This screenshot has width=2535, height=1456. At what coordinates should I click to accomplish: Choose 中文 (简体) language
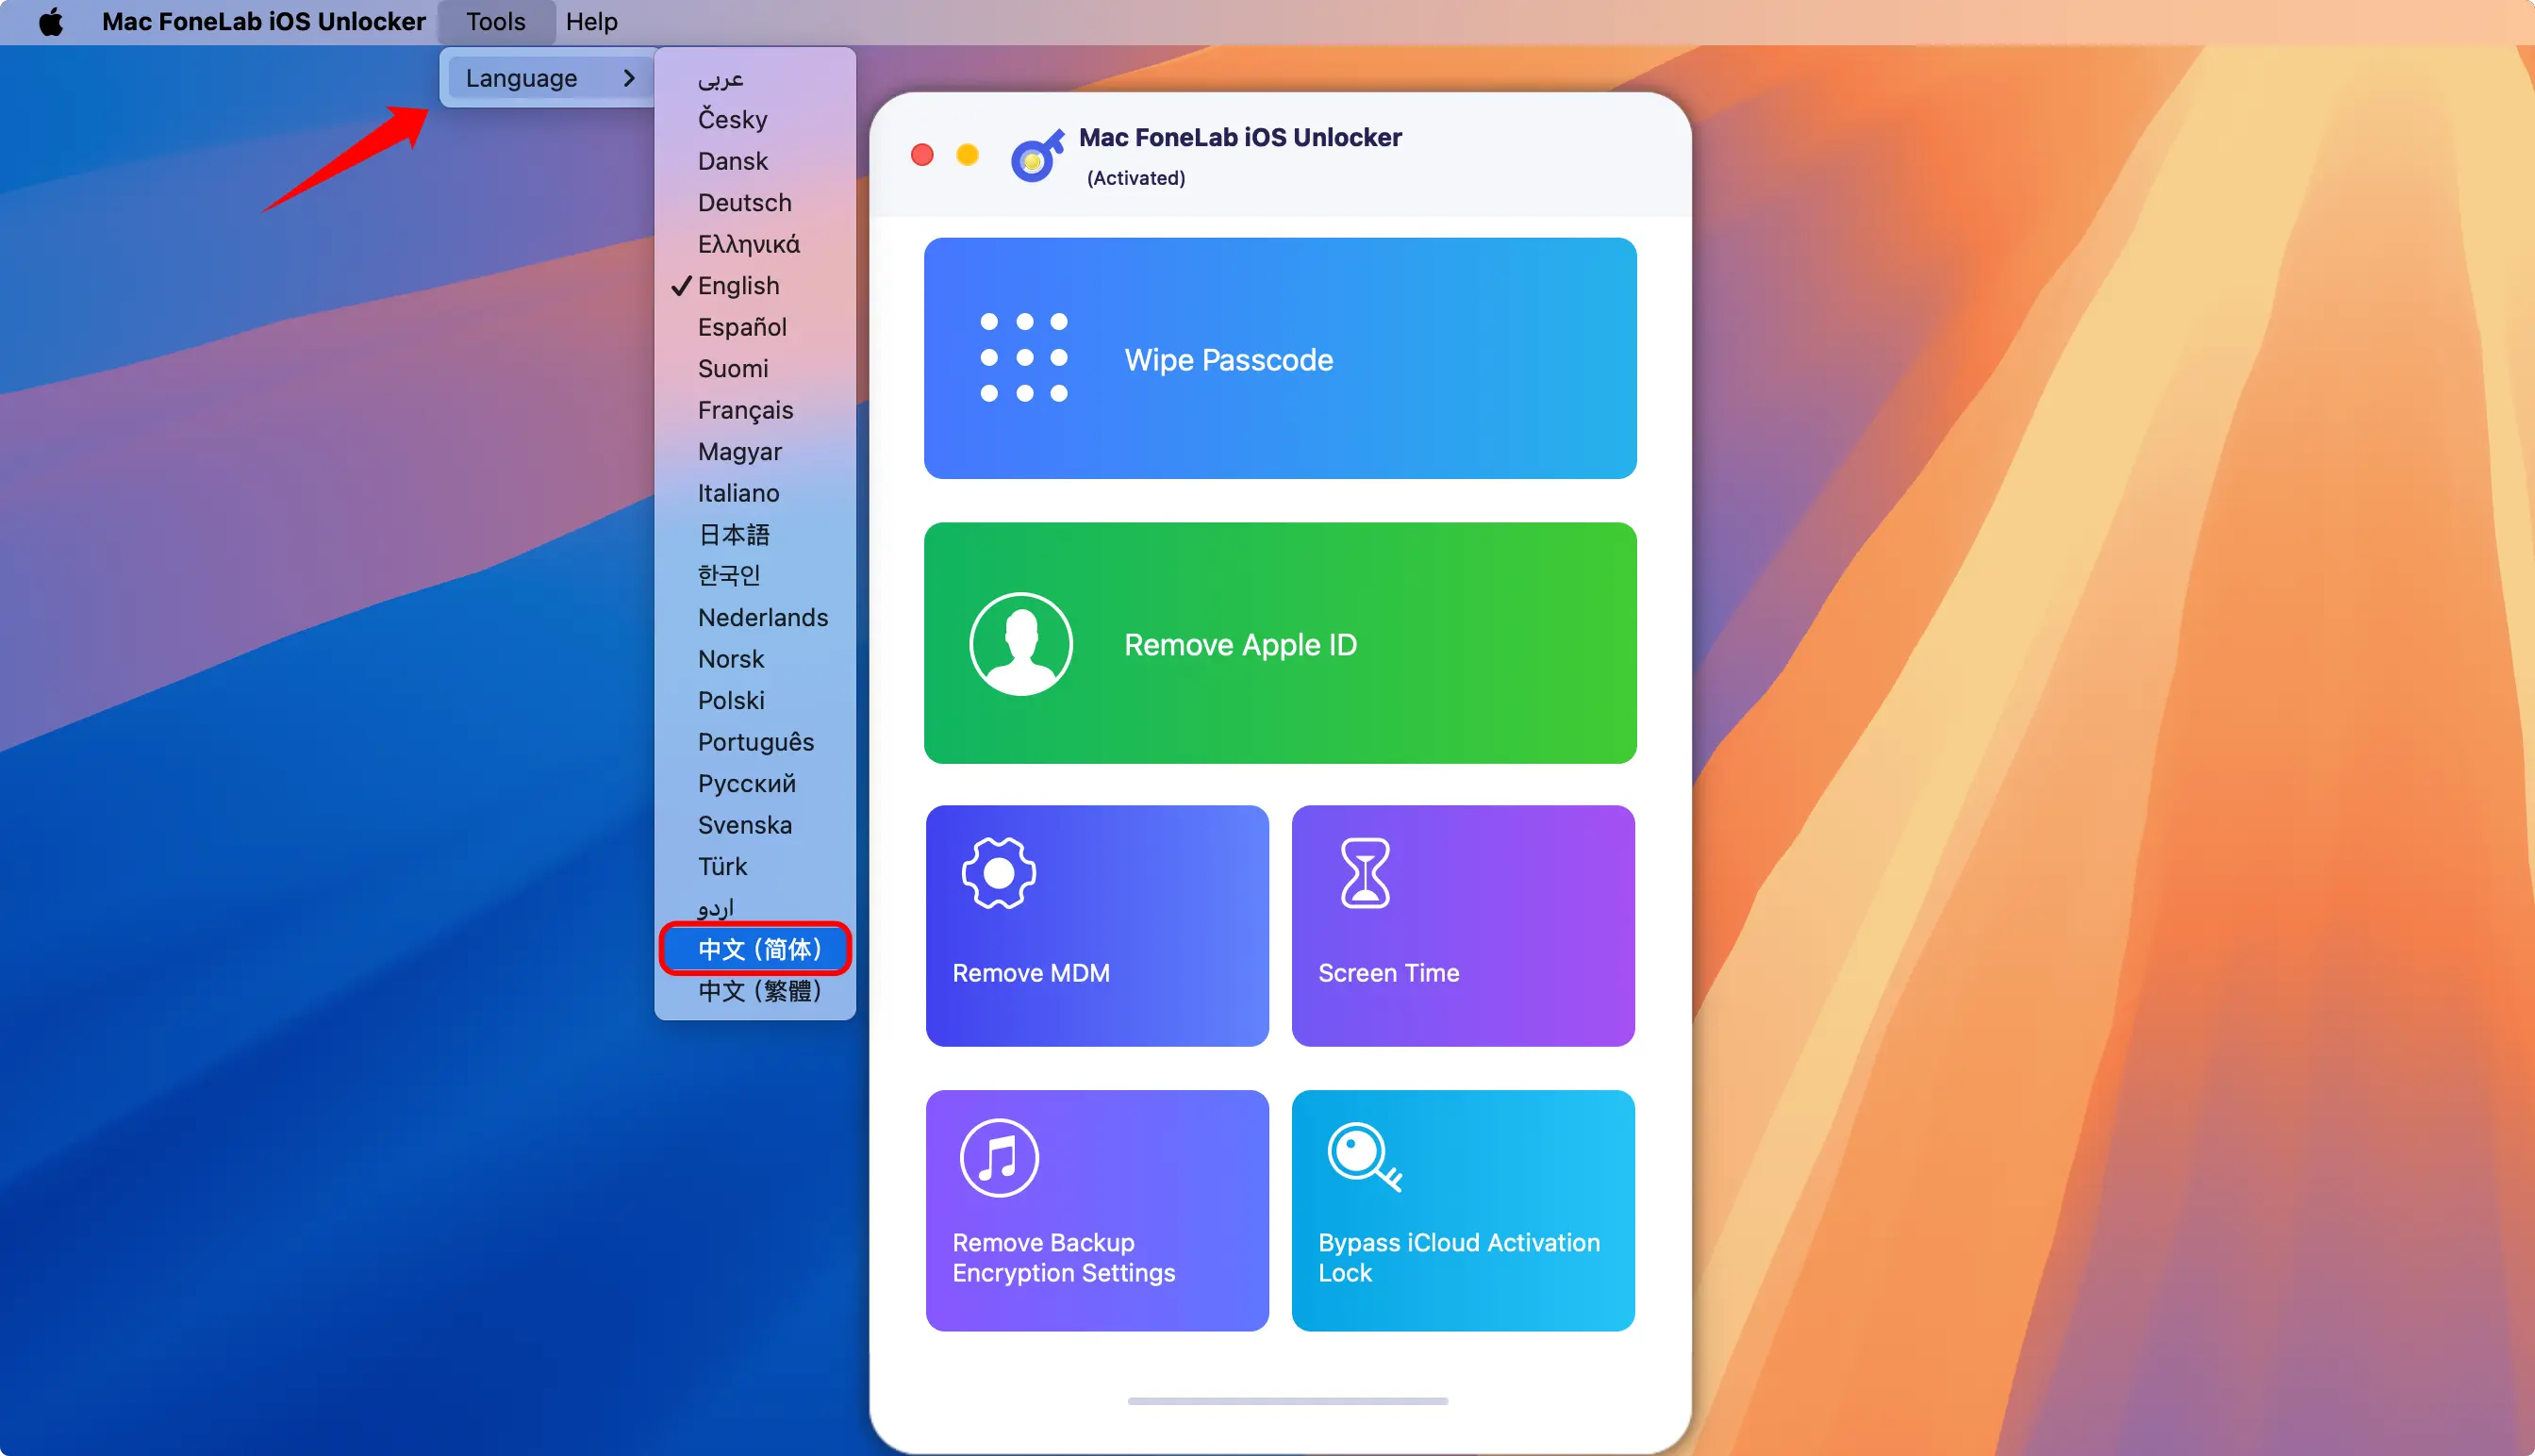pyautogui.click(x=758, y=948)
